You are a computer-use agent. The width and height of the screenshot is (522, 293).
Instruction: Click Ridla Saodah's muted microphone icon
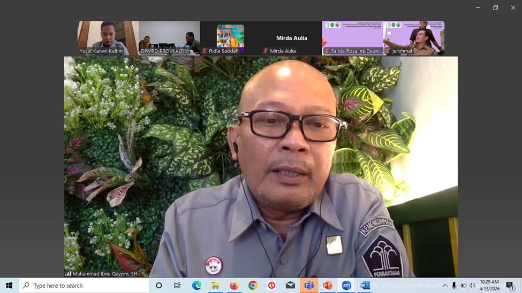[x=205, y=51]
